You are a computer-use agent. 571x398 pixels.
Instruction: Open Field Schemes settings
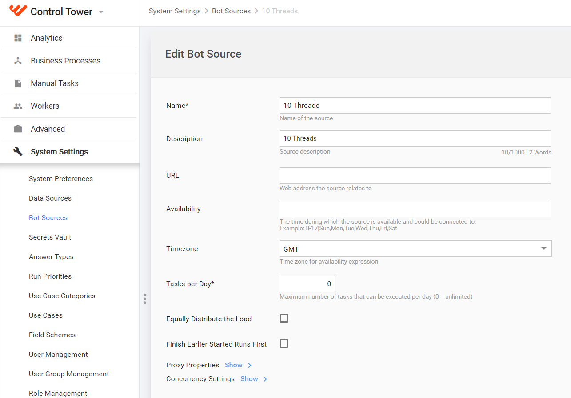pos(52,335)
